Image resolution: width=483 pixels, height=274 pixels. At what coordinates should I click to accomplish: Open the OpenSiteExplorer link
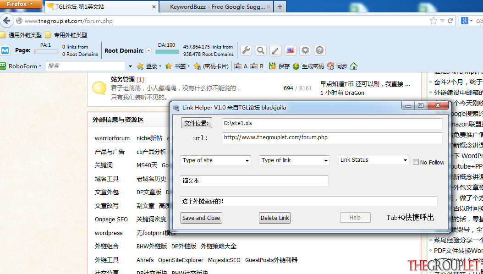(x=181, y=260)
